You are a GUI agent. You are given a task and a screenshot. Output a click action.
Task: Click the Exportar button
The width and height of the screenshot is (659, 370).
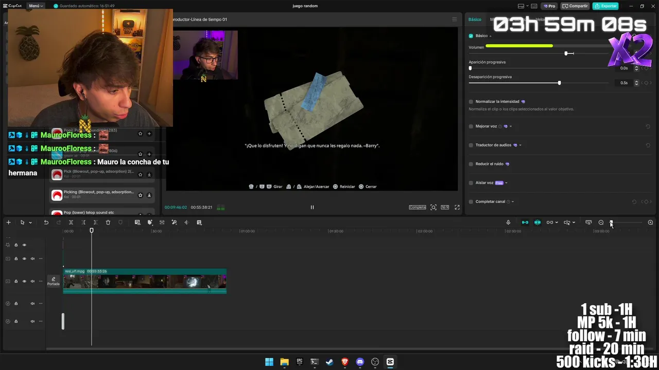605,6
